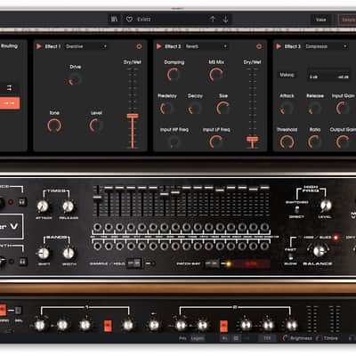Image resolution: width=356 pixels, height=356 pixels.
Task: Click the Input HP Freq knob
Action: tap(174, 142)
